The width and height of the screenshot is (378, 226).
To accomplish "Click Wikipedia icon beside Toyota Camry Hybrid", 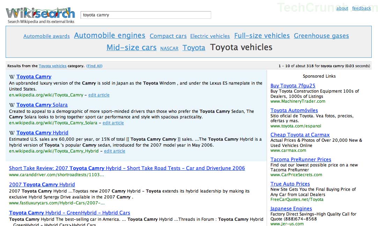I will tap(12, 133).
